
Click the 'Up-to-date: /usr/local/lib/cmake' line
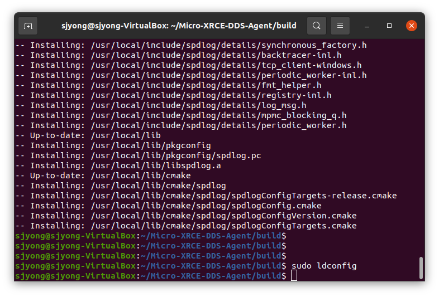click(x=103, y=176)
